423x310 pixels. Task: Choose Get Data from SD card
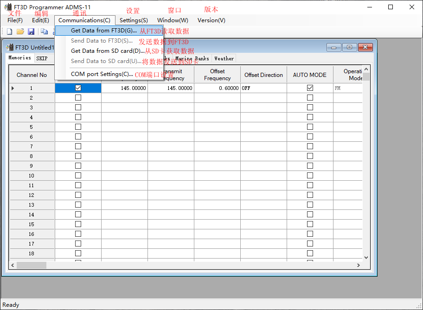(x=108, y=51)
